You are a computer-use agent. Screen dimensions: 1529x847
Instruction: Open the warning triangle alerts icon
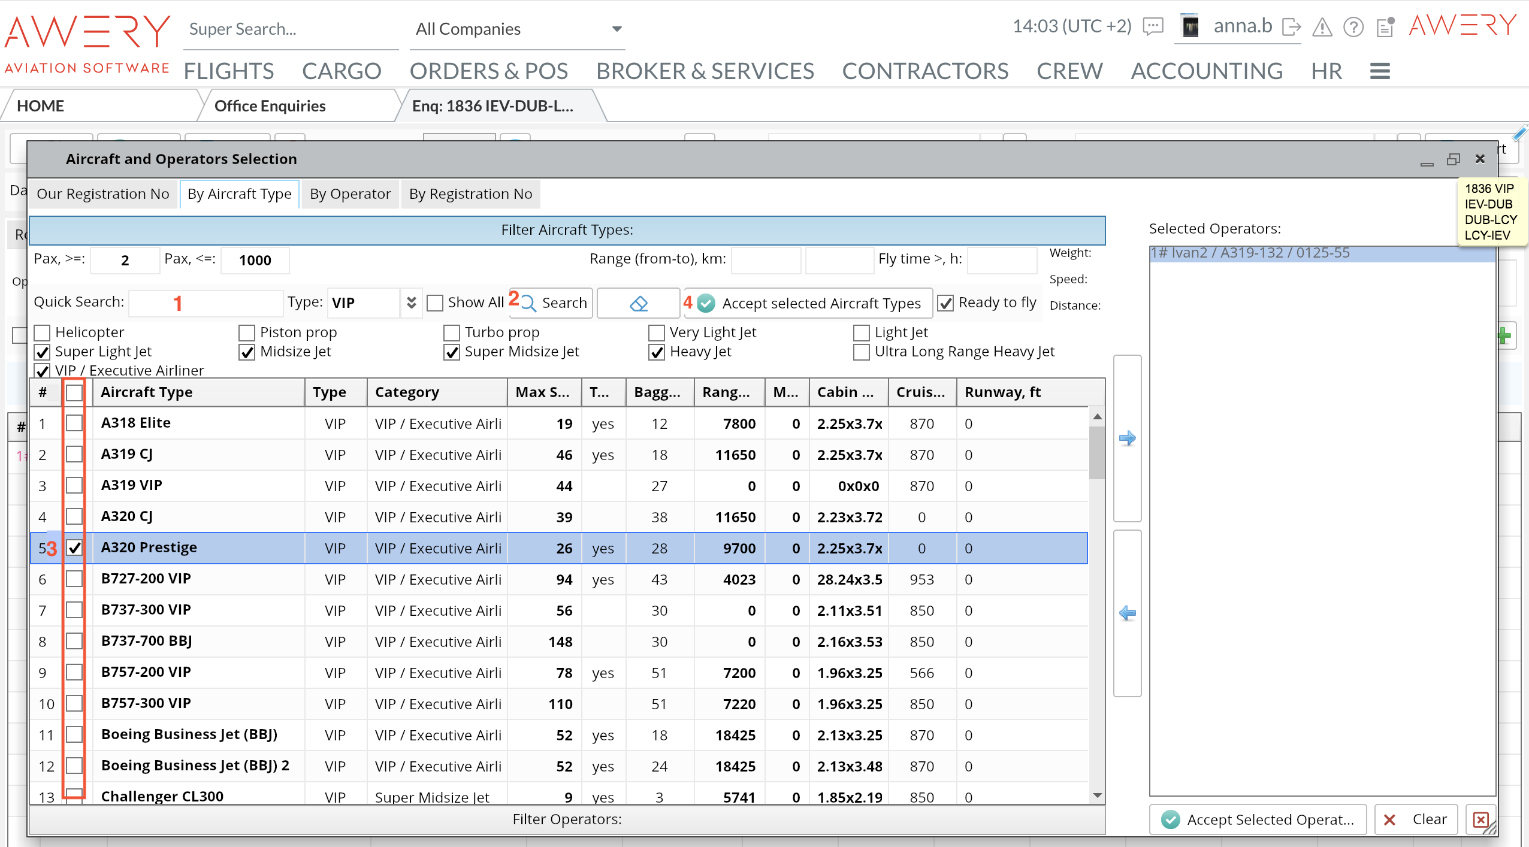coord(1322,27)
